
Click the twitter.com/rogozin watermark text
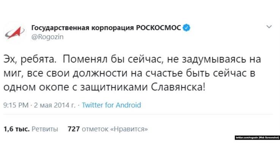(x=247, y=137)
